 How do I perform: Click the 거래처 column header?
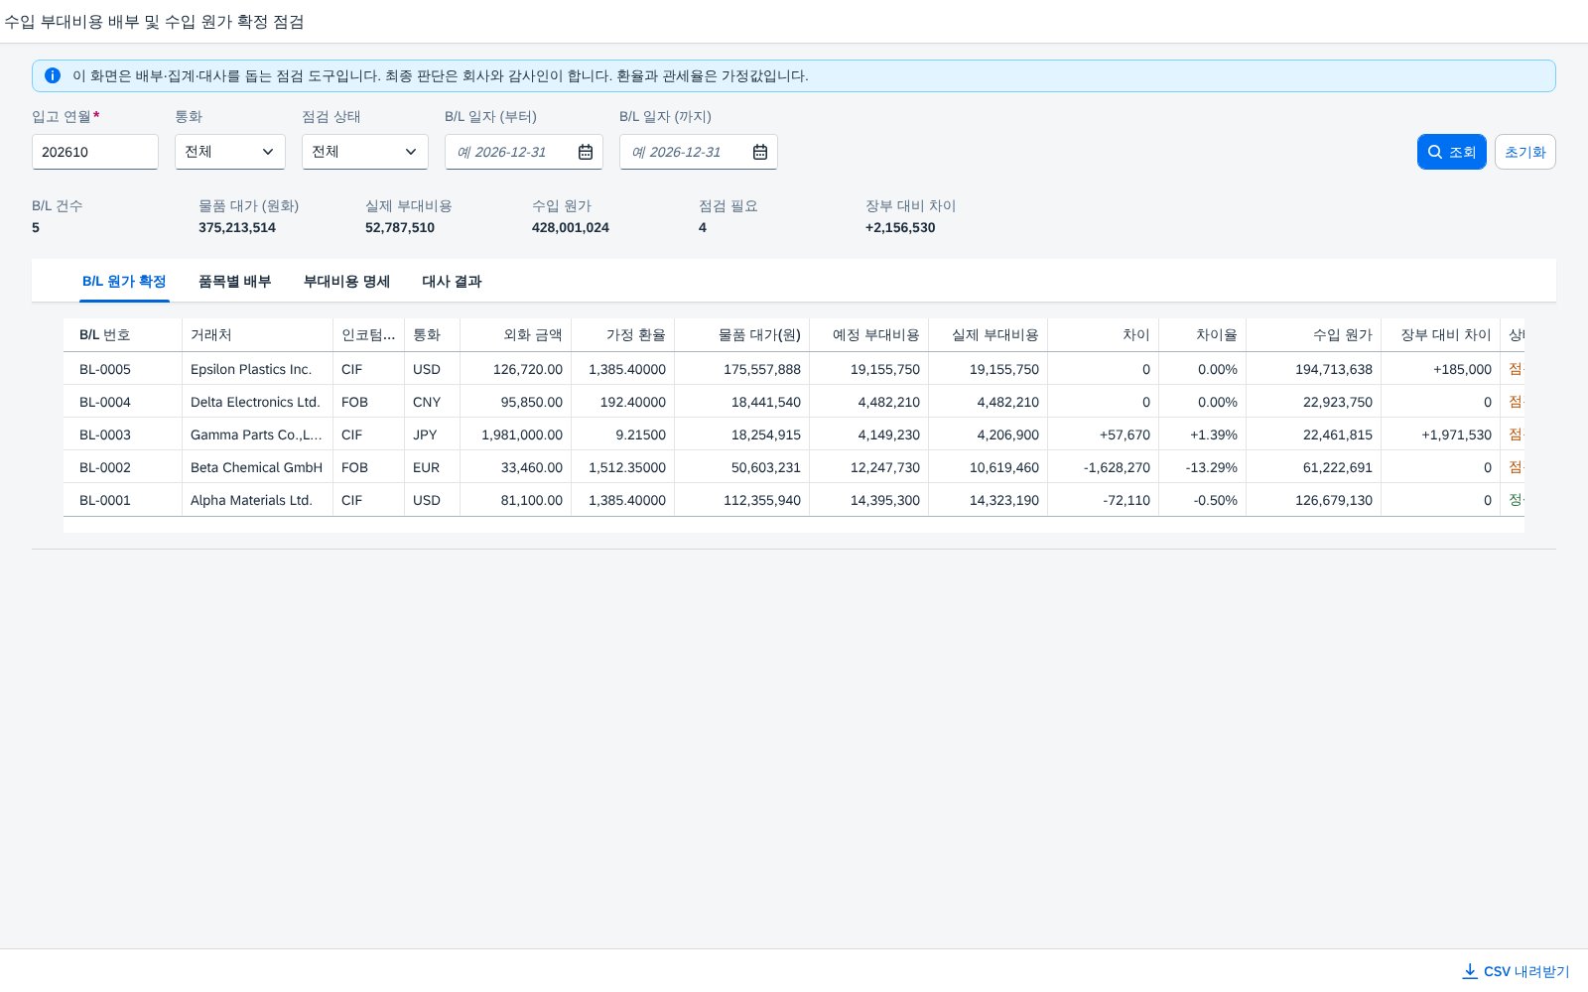(258, 335)
